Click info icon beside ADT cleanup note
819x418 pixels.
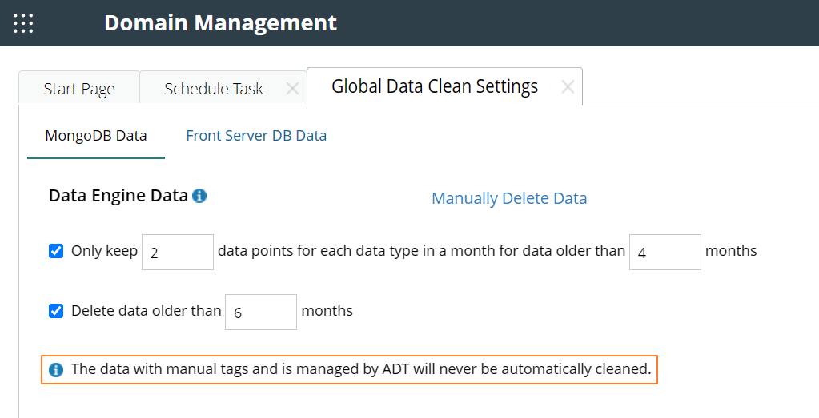[x=56, y=369]
